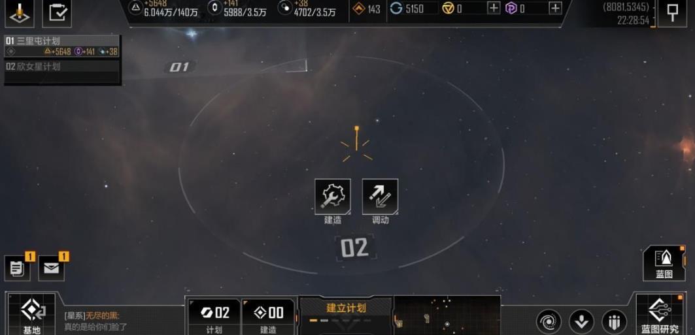
Task: Open the 建造 build wrench icon
Action: point(332,197)
